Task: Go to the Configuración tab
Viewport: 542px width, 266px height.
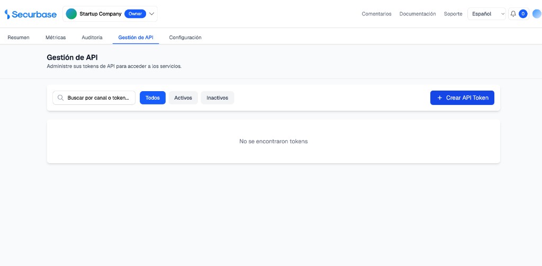Action: (x=185, y=38)
